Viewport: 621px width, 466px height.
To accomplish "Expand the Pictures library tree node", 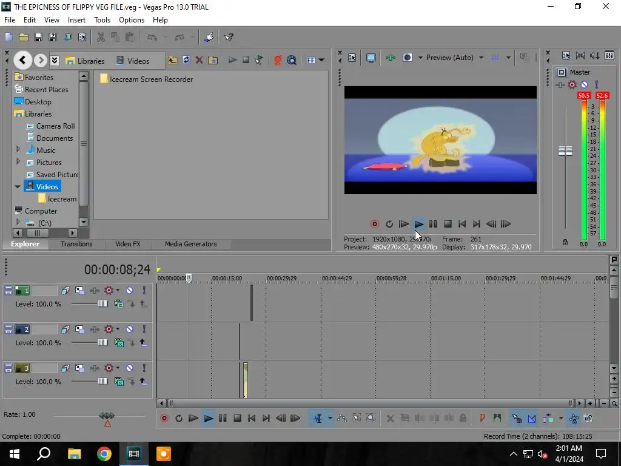I will point(18,161).
